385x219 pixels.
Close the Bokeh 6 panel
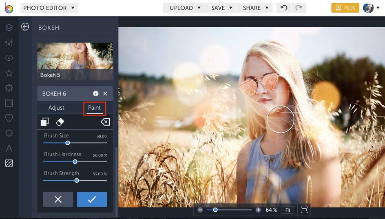tap(105, 94)
